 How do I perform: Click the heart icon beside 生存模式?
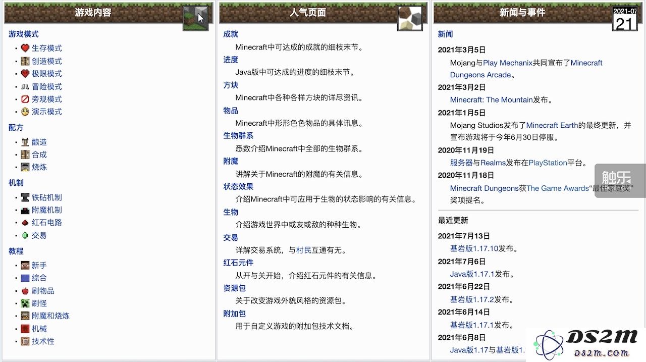pyautogui.click(x=25, y=48)
